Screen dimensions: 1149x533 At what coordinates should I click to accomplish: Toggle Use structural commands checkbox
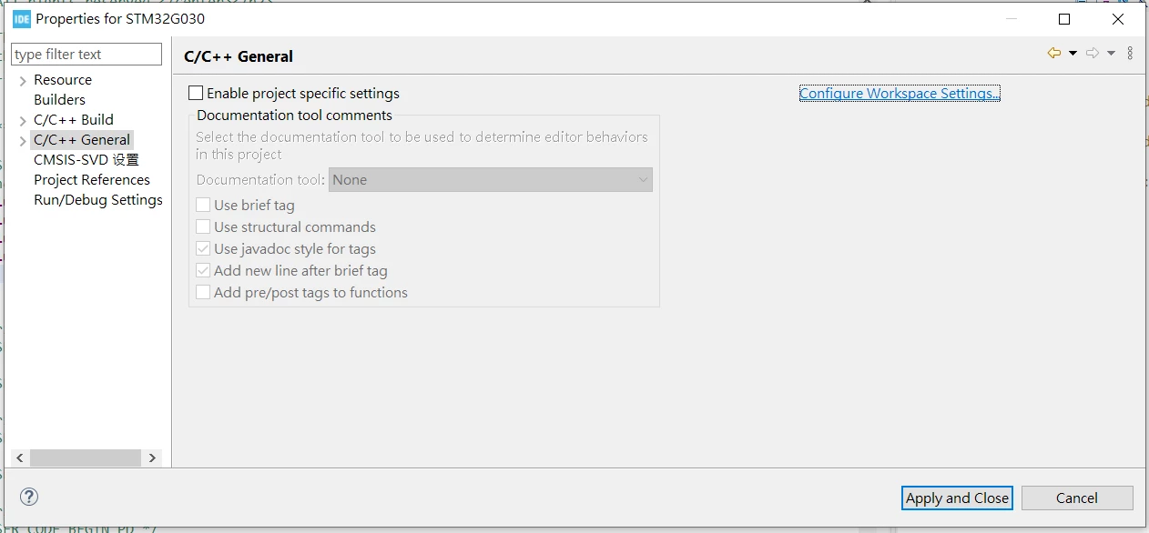[x=203, y=227]
